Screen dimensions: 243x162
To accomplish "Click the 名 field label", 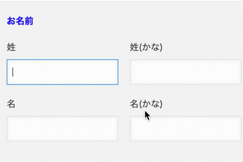I will 11,104.
